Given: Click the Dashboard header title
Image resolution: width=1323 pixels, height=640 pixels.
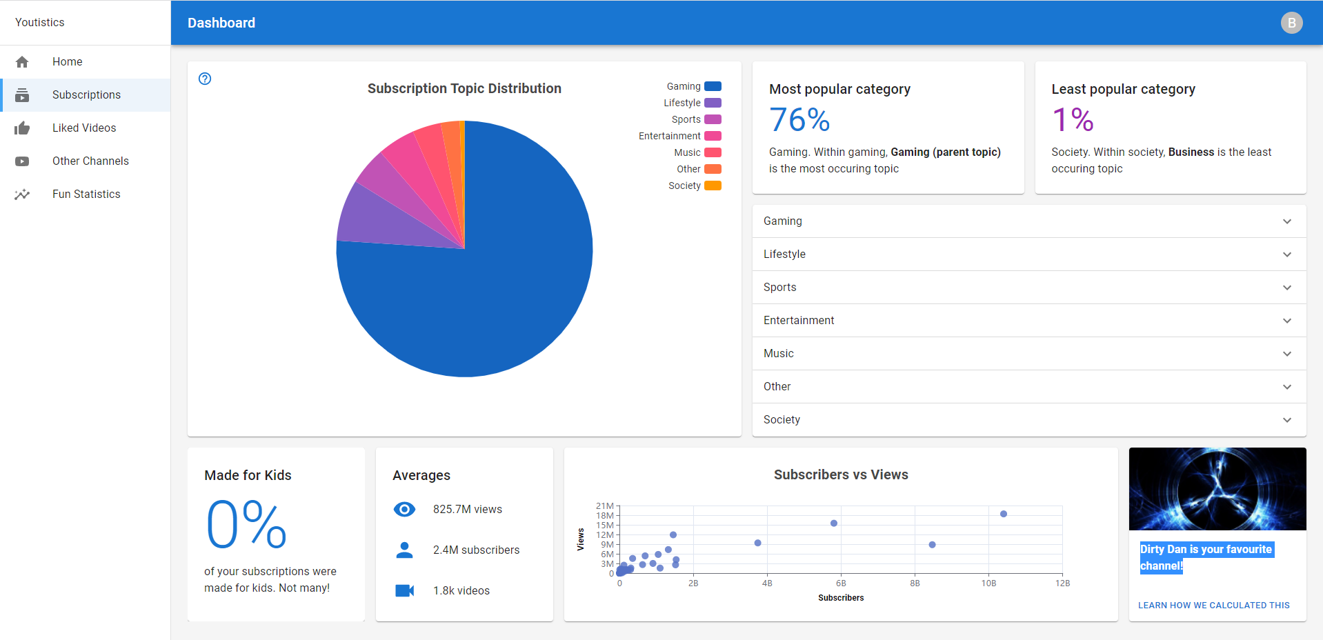Looking at the screenshot, I should click(x=221, y=23).
